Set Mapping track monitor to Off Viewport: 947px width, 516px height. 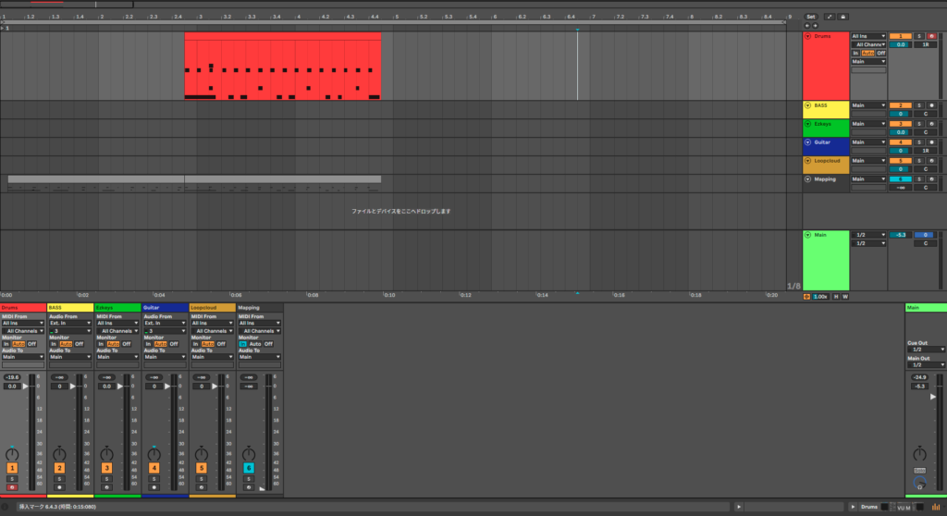click(x=269, y=343)
